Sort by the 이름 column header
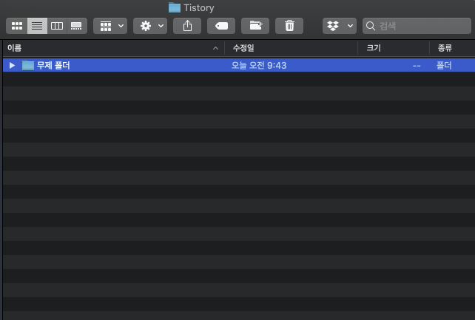This screenshot has width=475, height=320. pos(114,48)
